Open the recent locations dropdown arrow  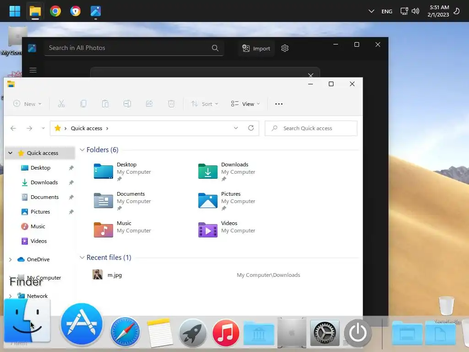pyautogui.click(x=43, y=128)
